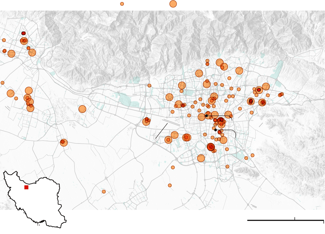Image resolution: width=325 pixels, height=234 pixels.
Task: Select the large circle with a red center at the southwest road junction
Action: [x=63, y=142]
